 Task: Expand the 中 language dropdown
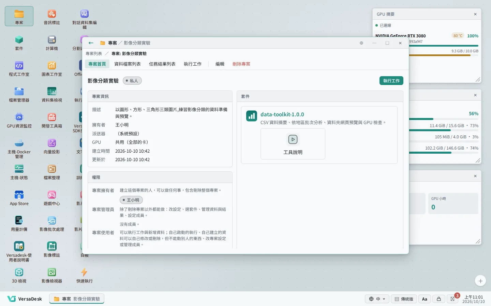click(377, 299)
